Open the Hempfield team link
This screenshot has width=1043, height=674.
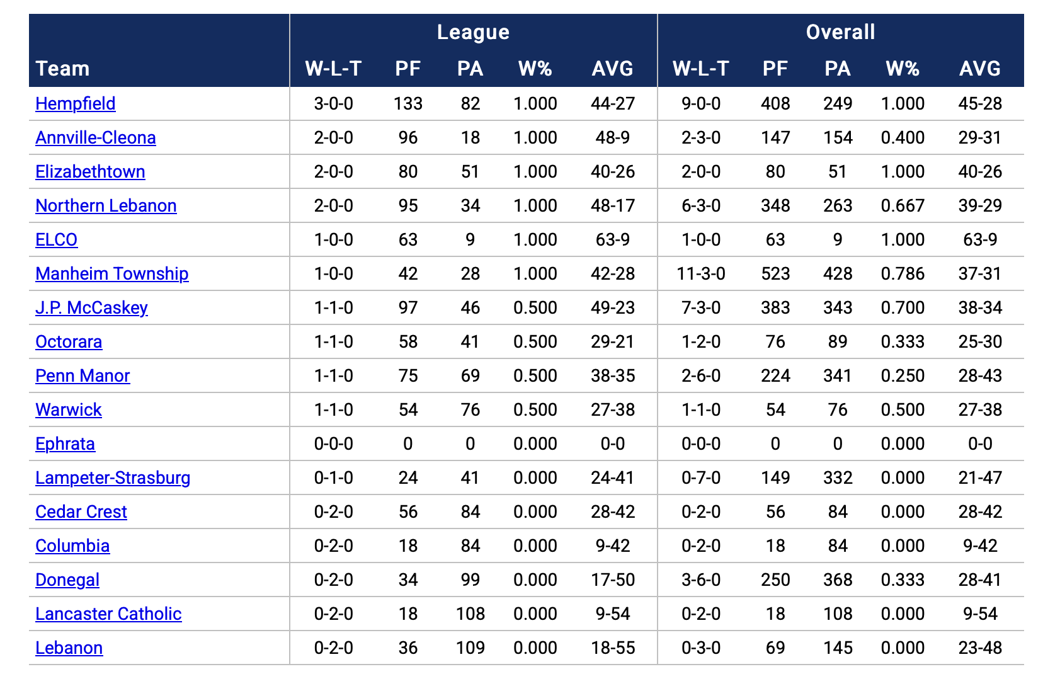tap(76, 104)
